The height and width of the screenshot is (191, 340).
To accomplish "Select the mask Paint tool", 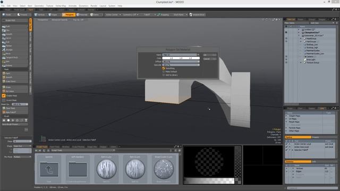I will point(15,73).
